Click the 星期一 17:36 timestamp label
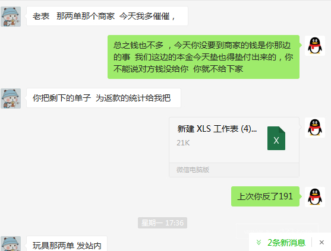 [x=162, y=223]
